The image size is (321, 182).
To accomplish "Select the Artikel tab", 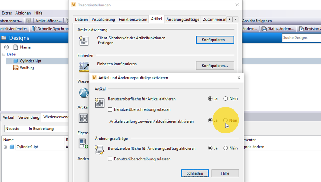I will pyautogui.click(x=157, y=19).
